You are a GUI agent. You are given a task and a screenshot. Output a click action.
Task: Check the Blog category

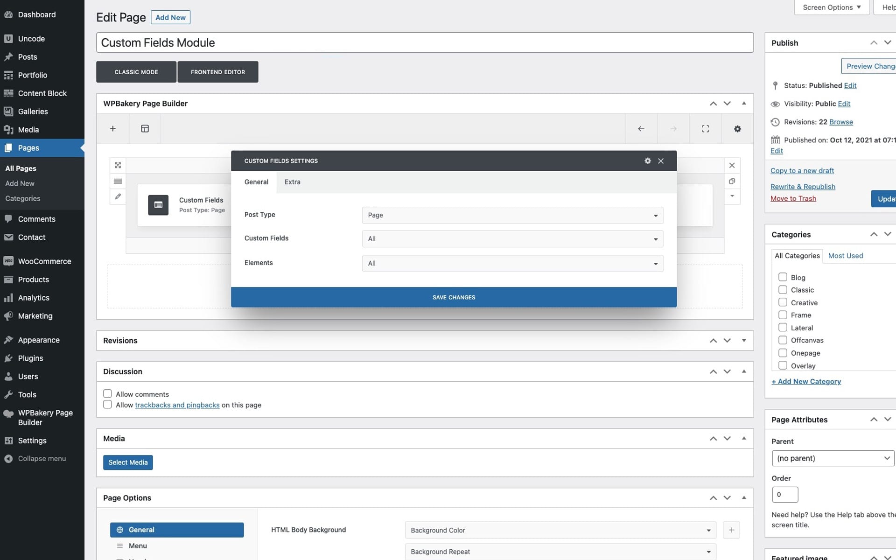click(783, 277)
